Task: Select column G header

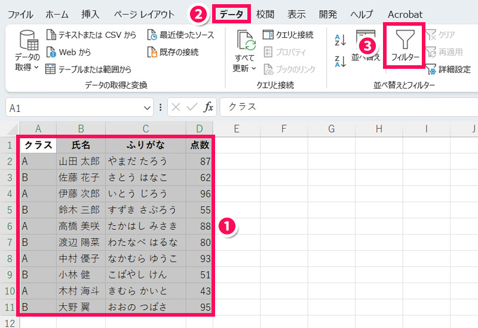Action: (x=332, y=129)
